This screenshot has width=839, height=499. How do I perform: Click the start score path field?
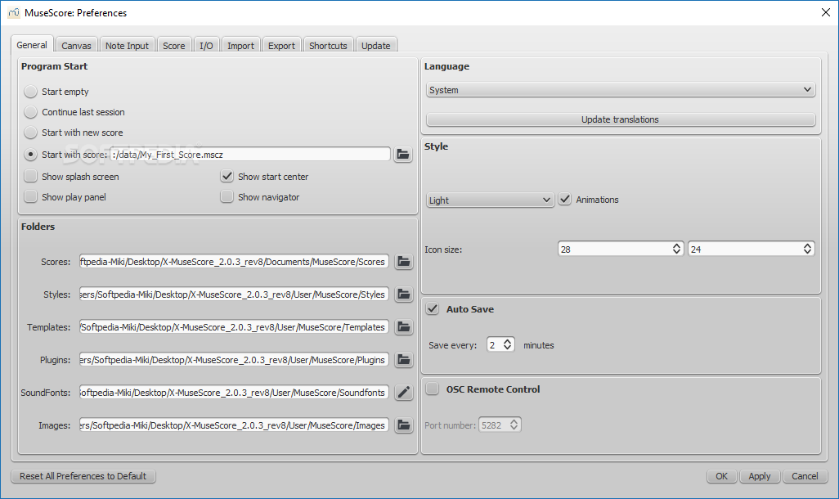(x=250, y=154)
